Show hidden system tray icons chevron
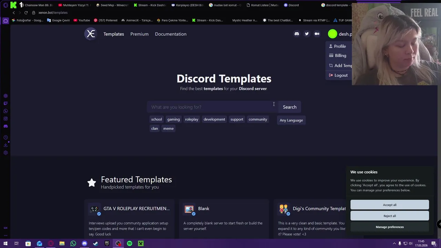Image resolution: width=441 pixels, height=248 pixels. tap(394, 244)
